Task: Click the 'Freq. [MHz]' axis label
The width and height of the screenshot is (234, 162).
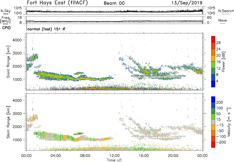Action: pyautogui.click(x=5, y=20)
